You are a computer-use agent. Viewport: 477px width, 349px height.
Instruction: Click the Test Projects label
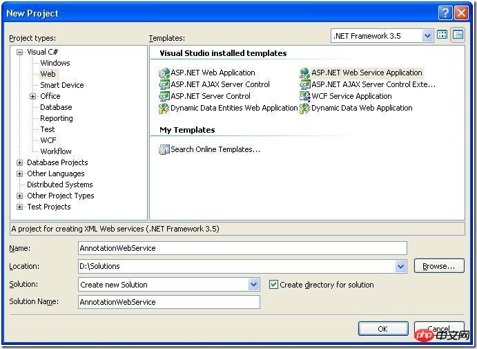point(49,207)
